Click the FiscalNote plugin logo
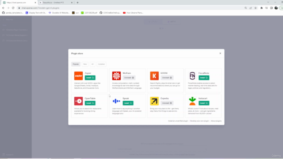The image size is (283, 159). point(192,76)
